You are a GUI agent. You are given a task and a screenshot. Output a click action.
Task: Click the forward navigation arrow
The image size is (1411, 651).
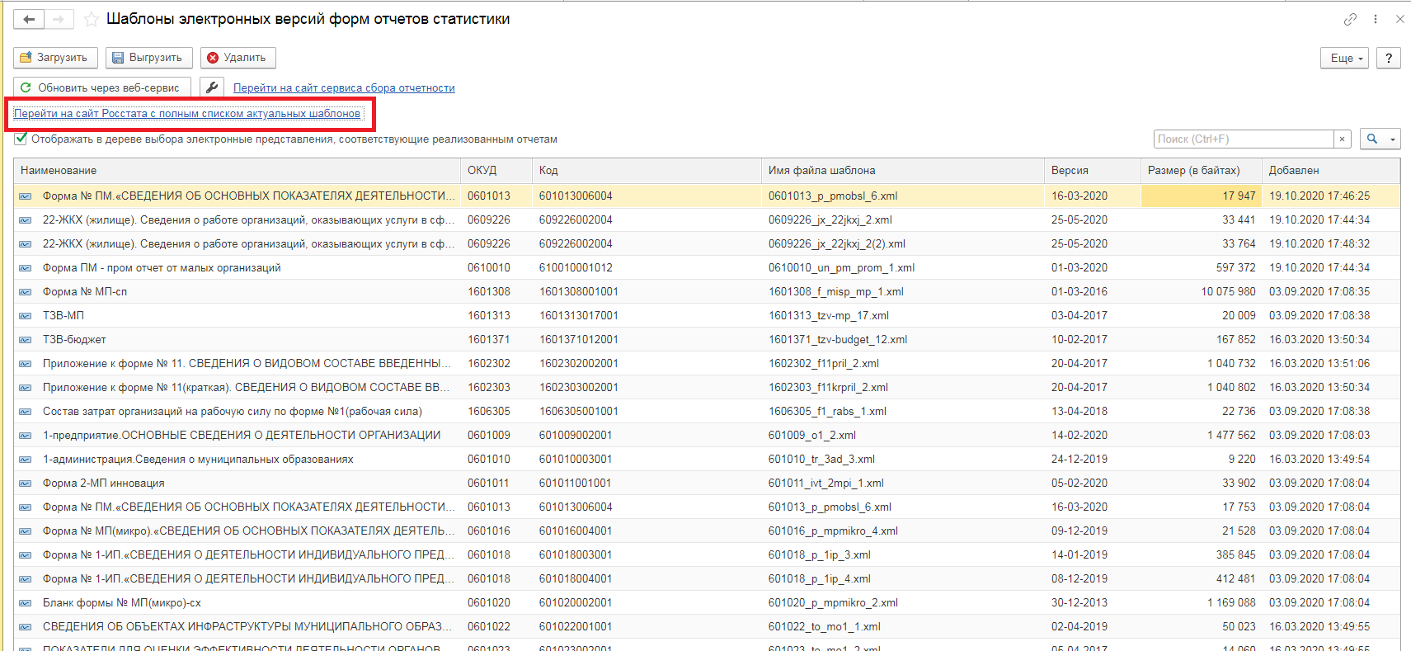59,19
